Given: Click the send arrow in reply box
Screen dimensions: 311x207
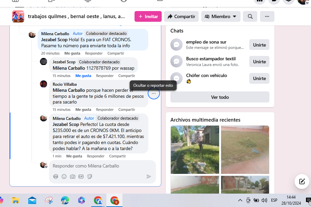Looking at the screenshot, I should click(x=149, y=177).
